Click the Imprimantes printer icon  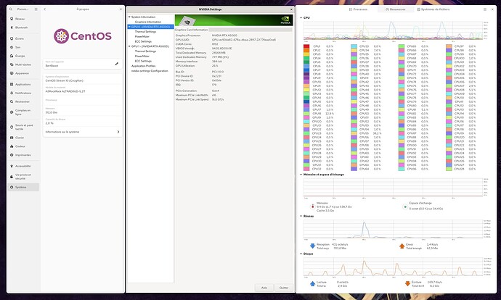[x=12, y=154]
